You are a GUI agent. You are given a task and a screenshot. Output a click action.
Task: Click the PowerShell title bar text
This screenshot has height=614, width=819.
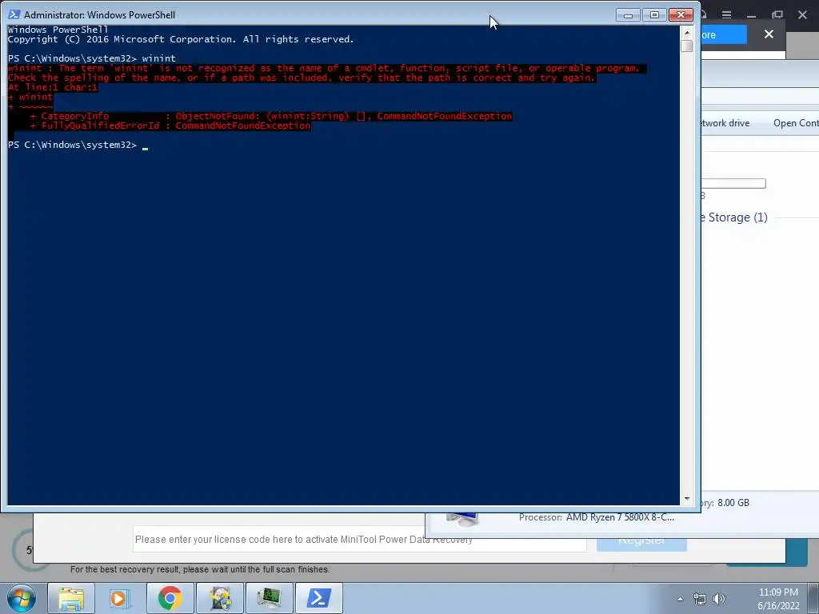coord(99,14)
